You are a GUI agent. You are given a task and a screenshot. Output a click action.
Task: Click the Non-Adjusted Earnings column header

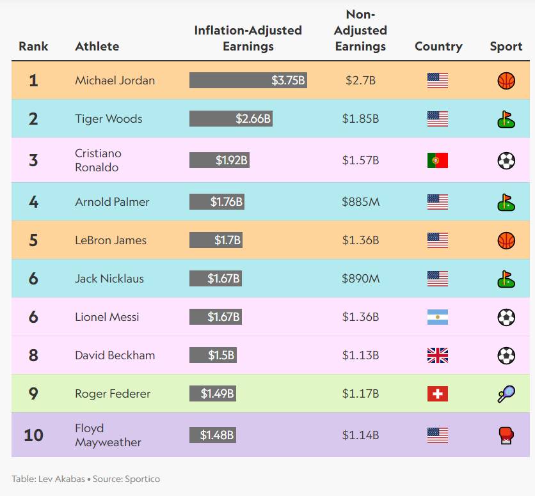click(x=360, y=30)
